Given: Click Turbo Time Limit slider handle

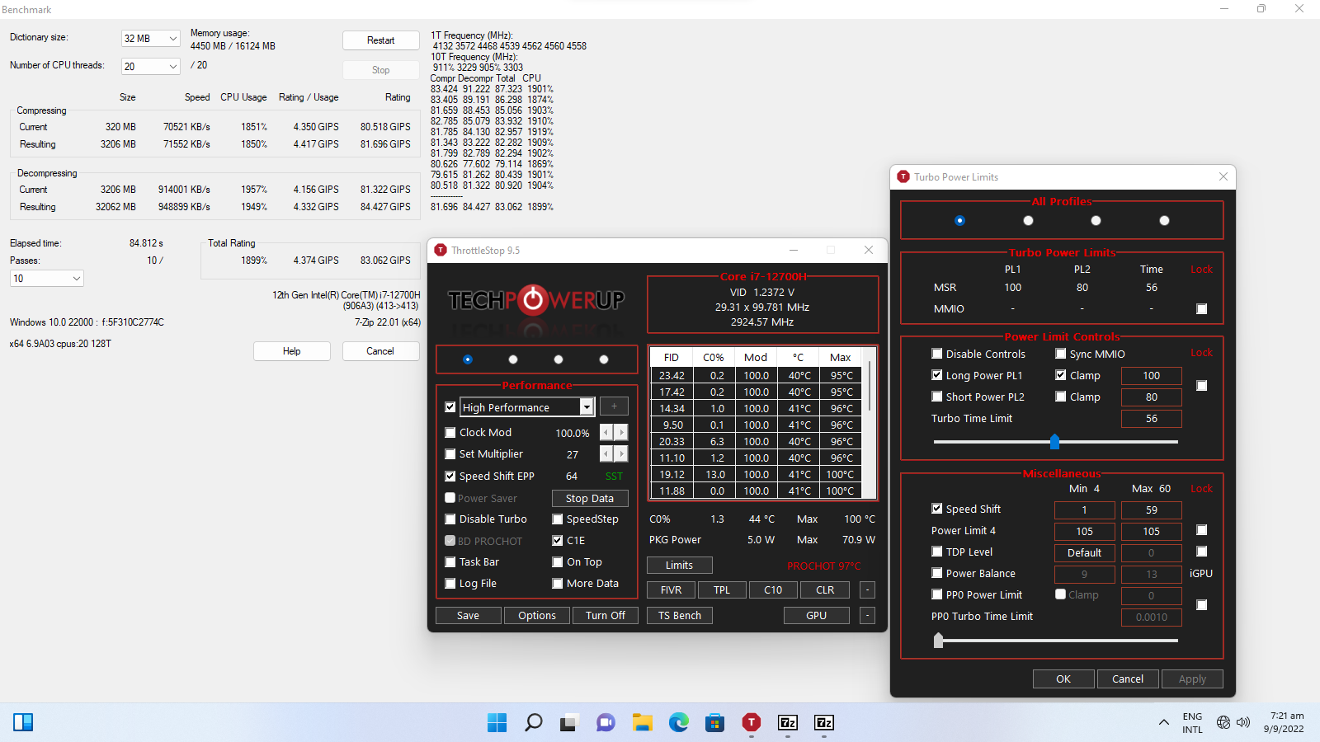Looking at the screenshot, I should click(x=1054, y=441).
